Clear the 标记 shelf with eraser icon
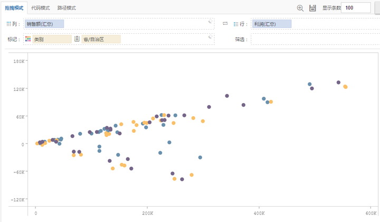The image size is (380, 222). 210,37
